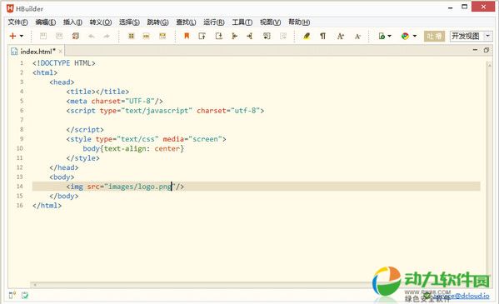Open the 跳转(G) menu
499x304 pixels.
157,22
